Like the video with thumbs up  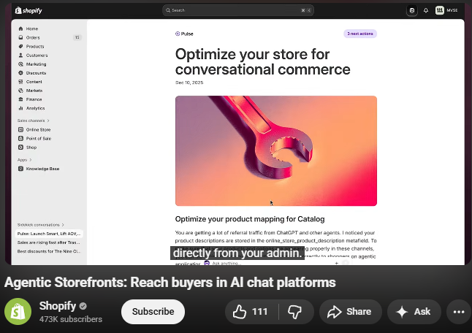[251, 312]
